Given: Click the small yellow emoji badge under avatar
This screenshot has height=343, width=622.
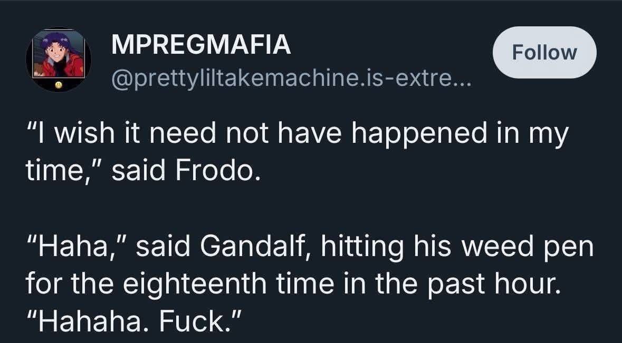Looking at the screenshot, I should point(59,85).
